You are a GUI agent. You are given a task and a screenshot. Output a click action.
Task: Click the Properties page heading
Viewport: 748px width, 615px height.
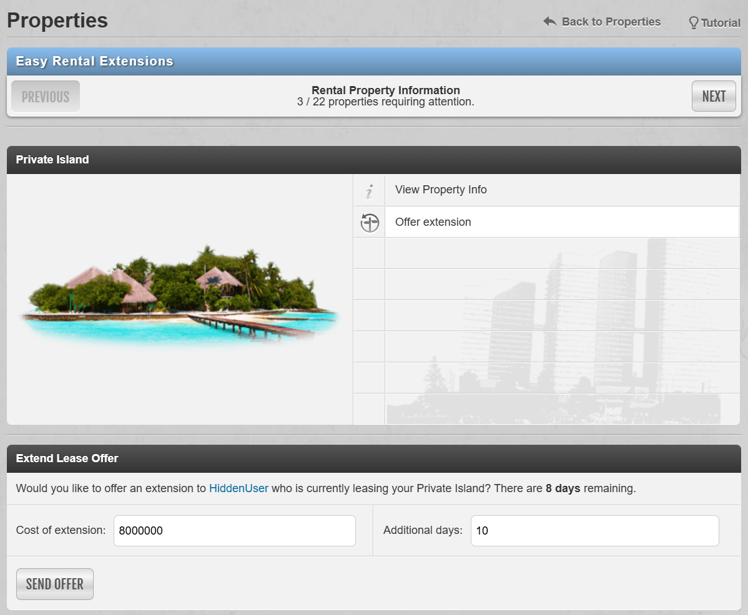pyautogui.click(x=57, y=21)
